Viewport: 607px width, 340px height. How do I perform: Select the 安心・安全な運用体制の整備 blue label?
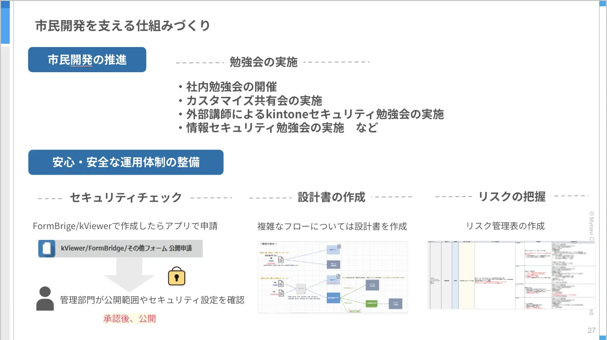click(x=126, y=162)
